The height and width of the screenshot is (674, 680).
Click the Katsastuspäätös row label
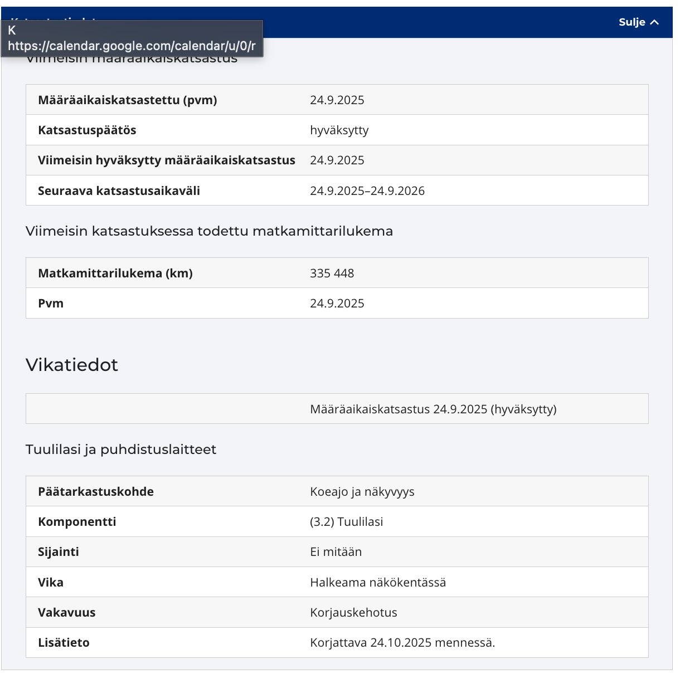click(87, 130)
